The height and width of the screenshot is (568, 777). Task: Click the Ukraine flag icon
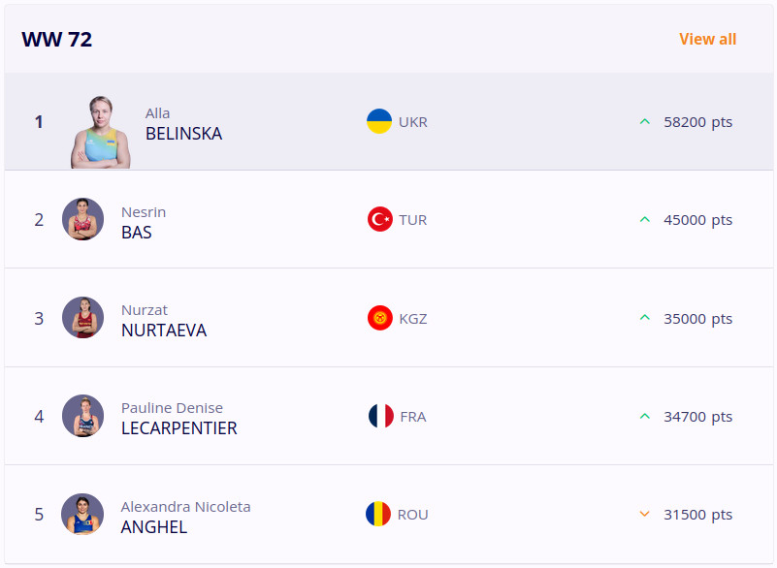tap(379, 121)
